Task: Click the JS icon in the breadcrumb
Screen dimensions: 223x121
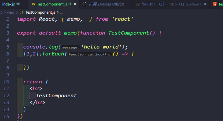Action: click(22, 12)
